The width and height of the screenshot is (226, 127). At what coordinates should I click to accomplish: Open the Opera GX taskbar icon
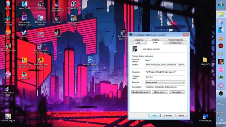click(221, 85)
